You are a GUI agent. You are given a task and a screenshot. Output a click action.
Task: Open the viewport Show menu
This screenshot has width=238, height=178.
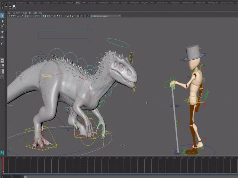30,13
